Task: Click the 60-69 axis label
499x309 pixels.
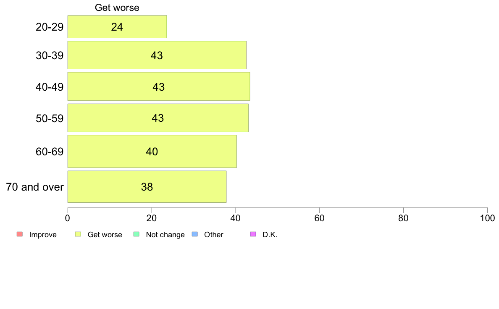Action: pos(50,152)
